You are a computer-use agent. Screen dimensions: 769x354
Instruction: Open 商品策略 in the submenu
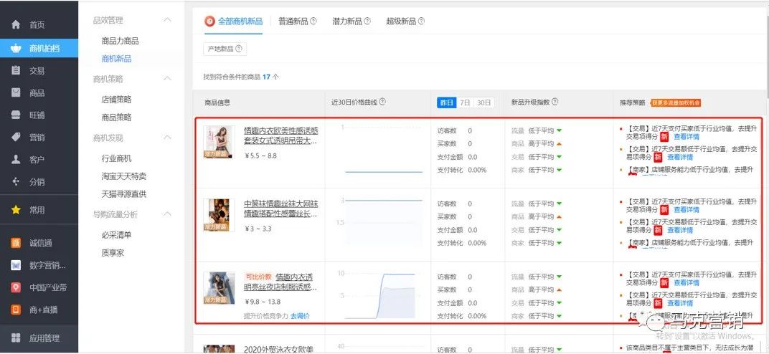[x=117, y=117]
